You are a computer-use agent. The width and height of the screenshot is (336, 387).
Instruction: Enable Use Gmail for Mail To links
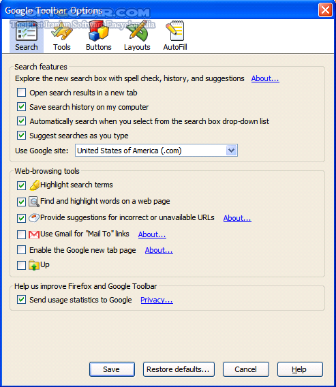(22, 234)
